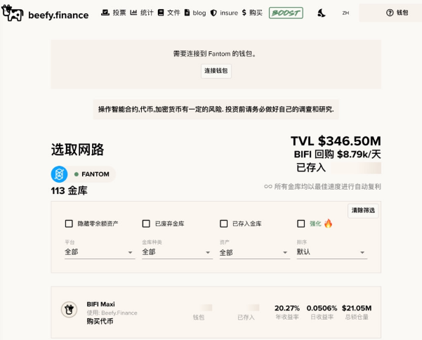Click the BOOST badge
This screenshot has width=422, height=340.
(286, 13)
